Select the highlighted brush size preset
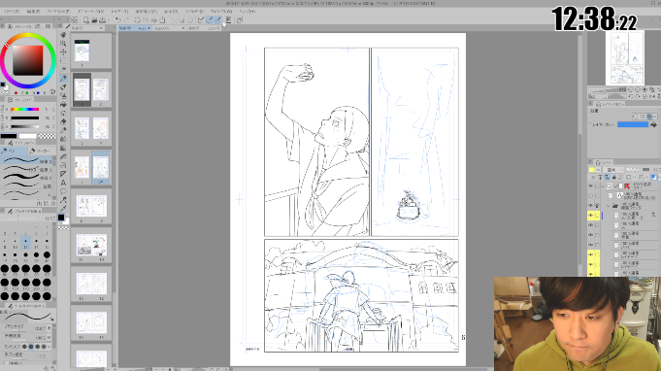 [25, 244]
